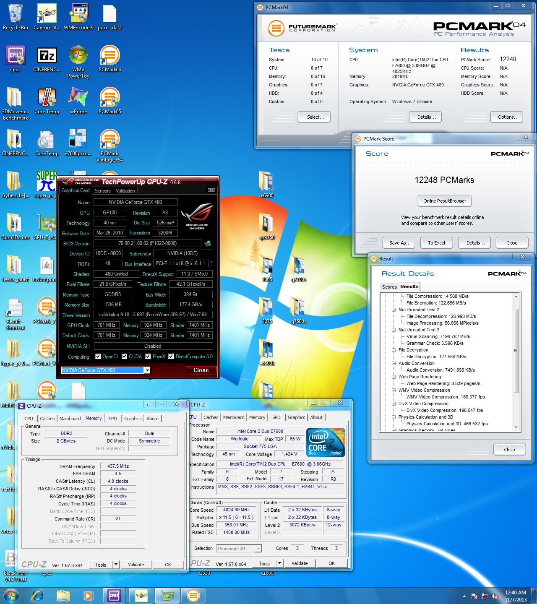Image resolution: width=537 pixels, height=604 pixels.
Task: Toggle the OpenCL checkbox in GPU-Z
Action: [x=98, y=357]
